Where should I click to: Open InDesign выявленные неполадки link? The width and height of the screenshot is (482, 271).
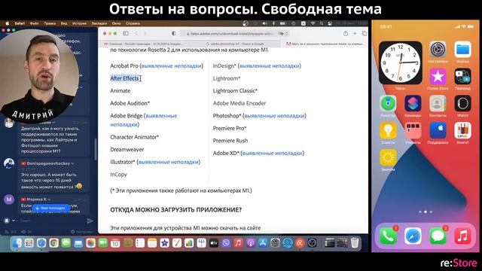click(x=270, y=65)
